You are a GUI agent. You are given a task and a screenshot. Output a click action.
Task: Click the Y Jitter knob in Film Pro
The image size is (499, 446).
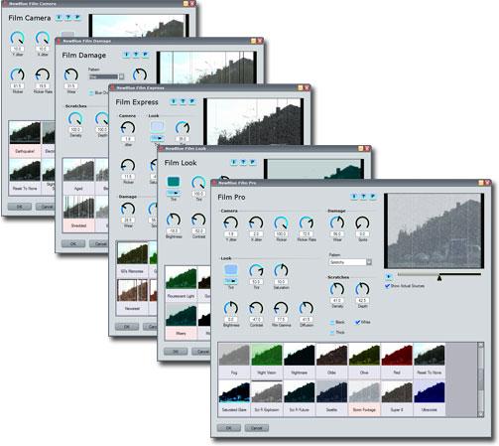pyautogui.click(x=231, y=223)
